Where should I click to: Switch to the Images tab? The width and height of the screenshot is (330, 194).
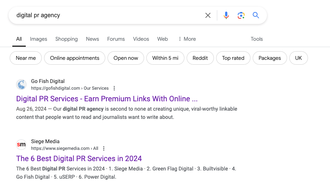click(38, 39)
